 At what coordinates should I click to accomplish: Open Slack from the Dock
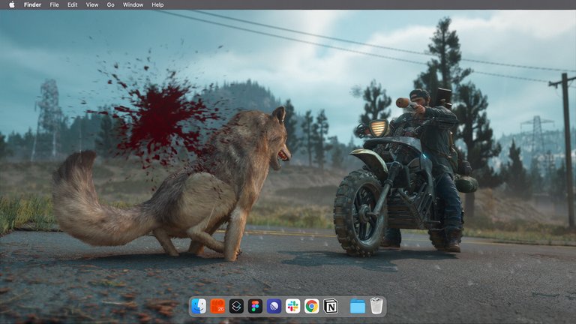pyautogui.click(x=292, y=306)
